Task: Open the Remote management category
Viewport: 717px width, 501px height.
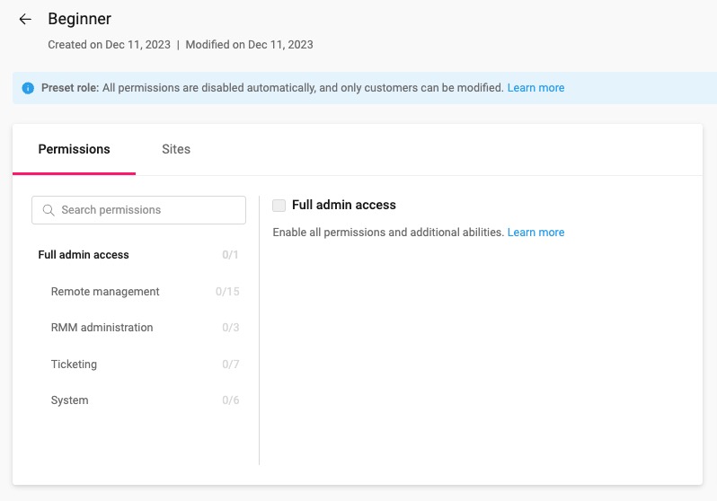Action: click(105, 292)
